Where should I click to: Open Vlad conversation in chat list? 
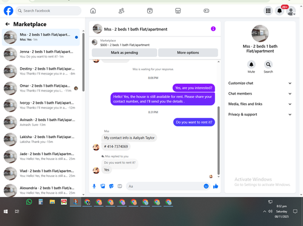pyautogui.click(x=41, y=173)
